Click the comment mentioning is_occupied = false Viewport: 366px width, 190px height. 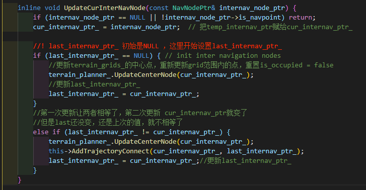click(x=191, y=65)
